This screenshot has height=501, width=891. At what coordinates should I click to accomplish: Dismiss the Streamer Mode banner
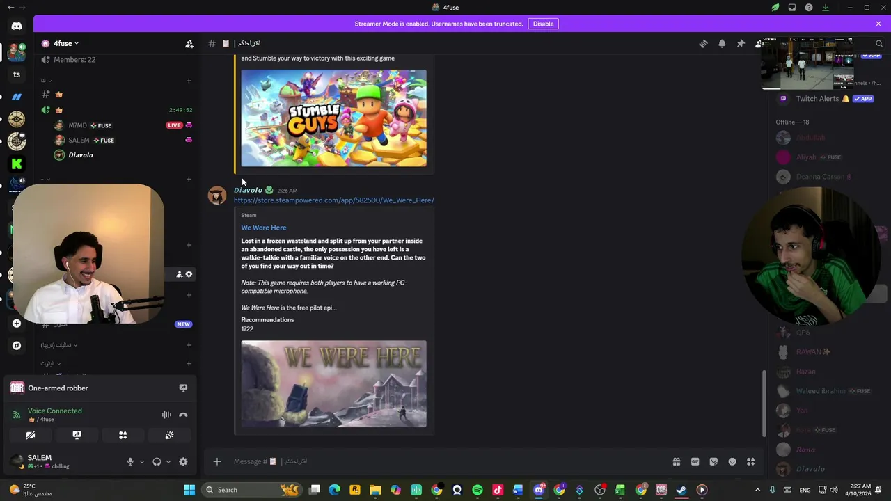tap(878, 24)
